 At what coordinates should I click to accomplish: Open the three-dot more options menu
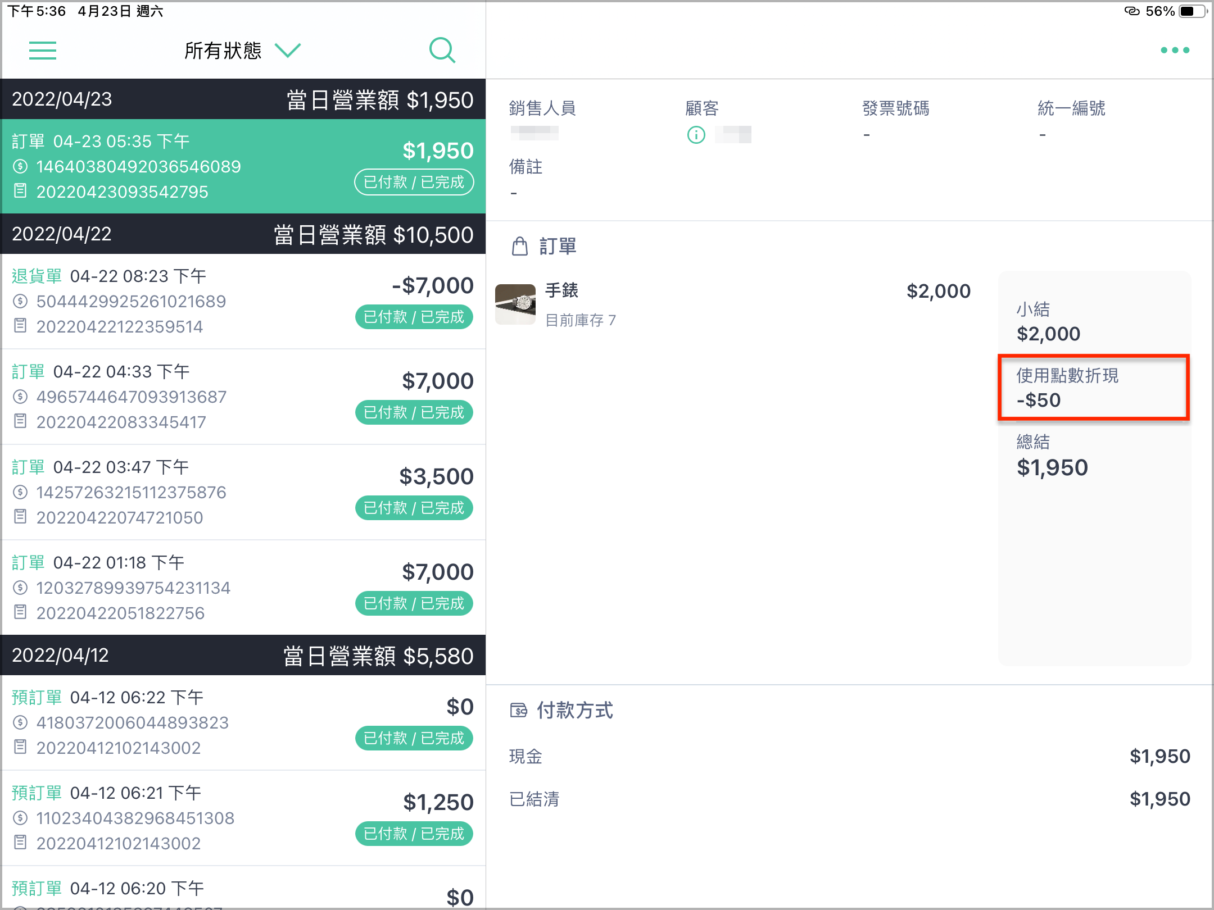click(x=1175, y=51)
